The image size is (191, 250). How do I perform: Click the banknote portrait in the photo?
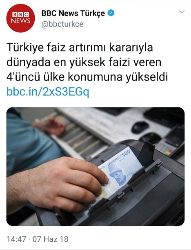[x=118, y=175]
